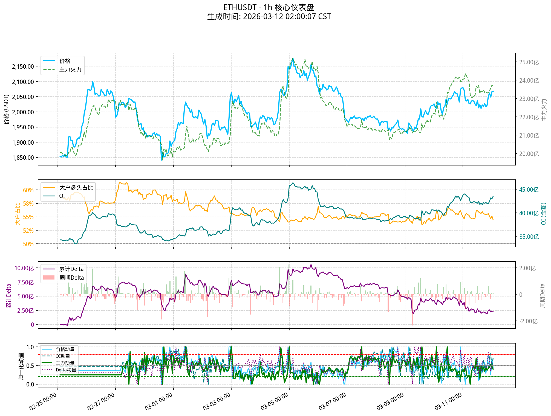Click the OI legend entry in second panel
Screen dimensions: 551x416
[62, 196]
